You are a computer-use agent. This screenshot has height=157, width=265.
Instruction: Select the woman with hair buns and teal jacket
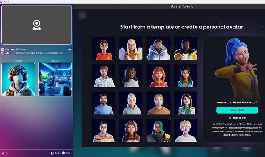185,76
